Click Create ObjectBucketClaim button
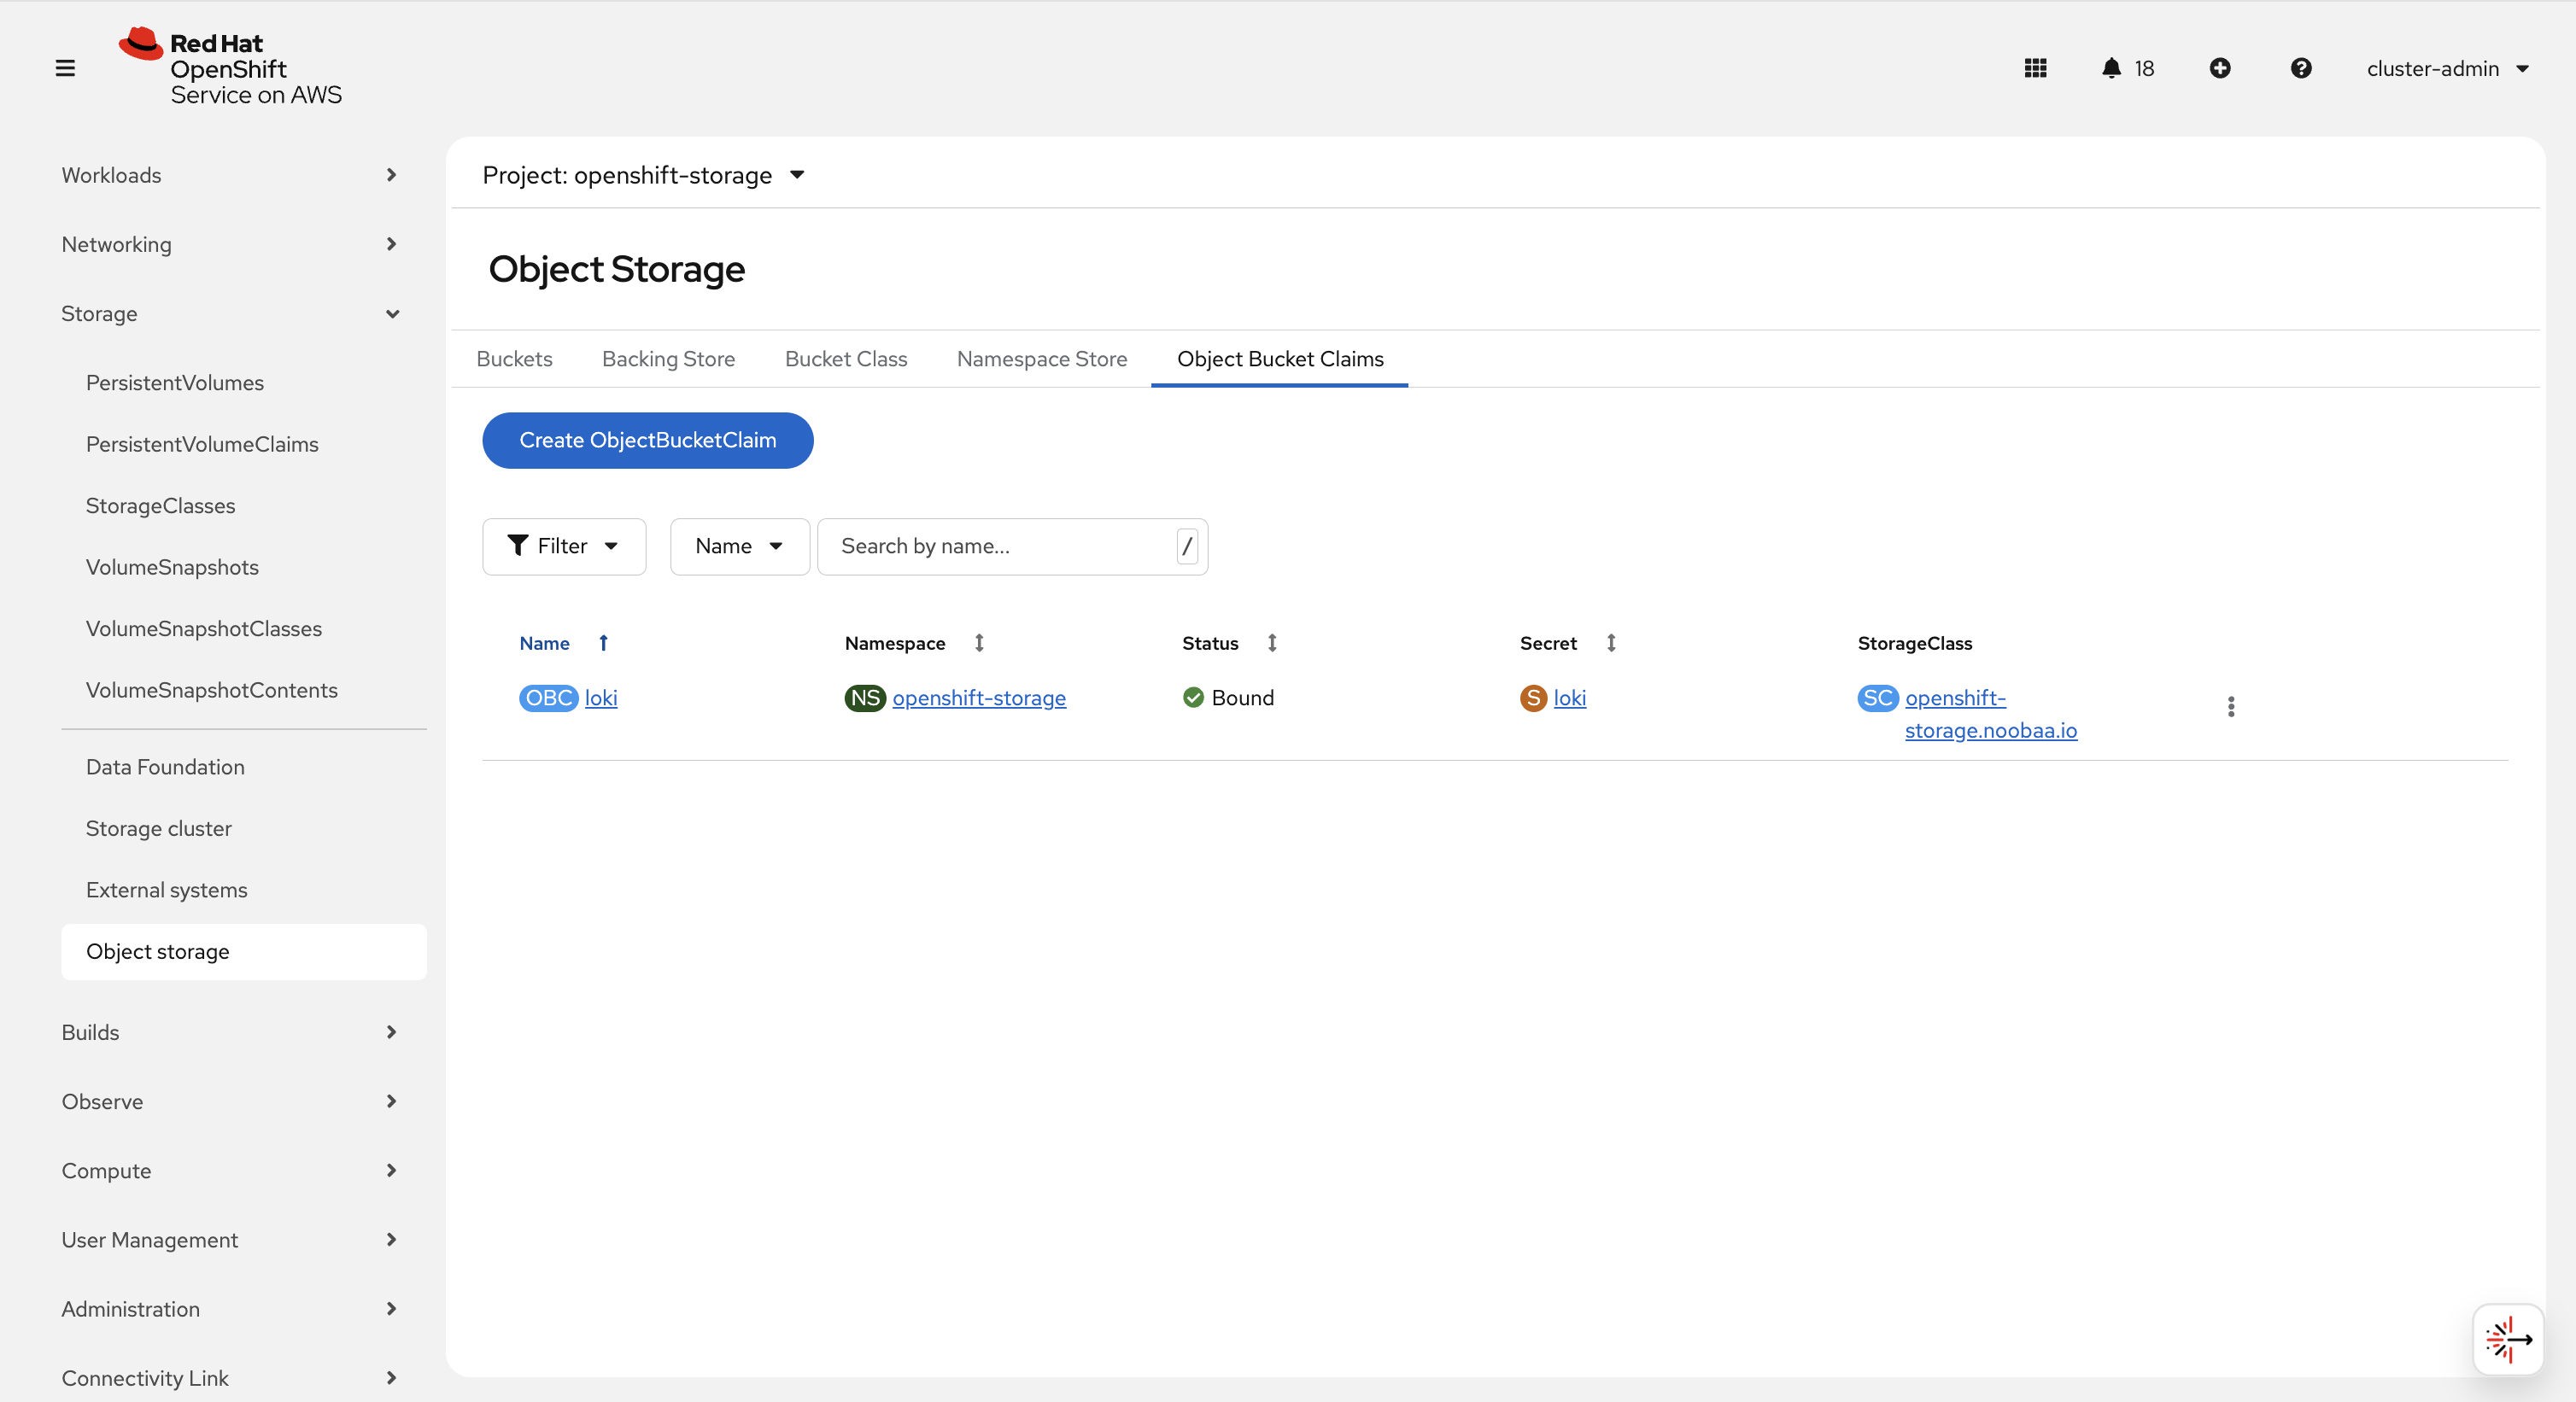This screenshot has width=2576, height=1402. coord(648,440)
